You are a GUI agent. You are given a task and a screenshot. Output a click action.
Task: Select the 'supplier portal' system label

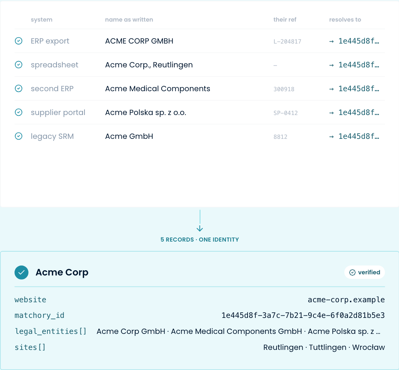[58, 112]
